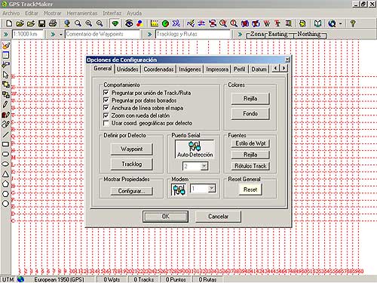Click the OK button
The height and width of the screenshot is (283, 377).
[x=165, y=217]
